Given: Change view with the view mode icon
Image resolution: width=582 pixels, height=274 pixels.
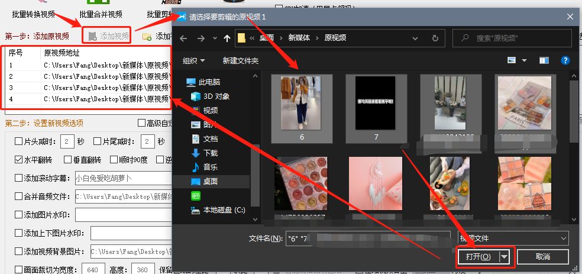Looking at the screenshot, I should [512, 60].
